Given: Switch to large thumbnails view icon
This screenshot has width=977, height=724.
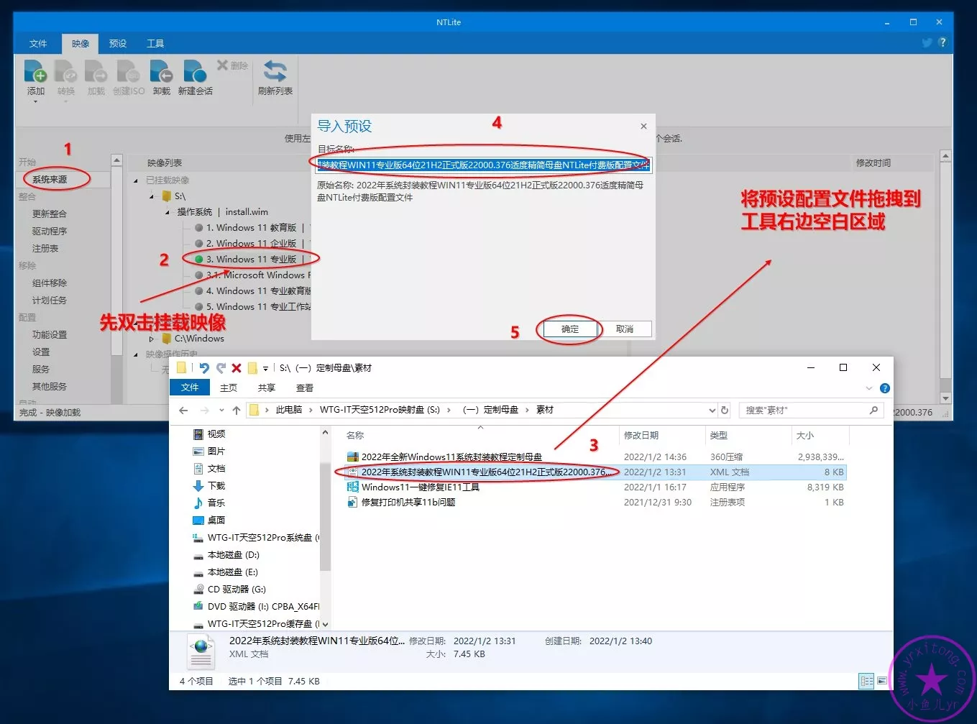Looking at the screenshot, I should click(882, 681).
